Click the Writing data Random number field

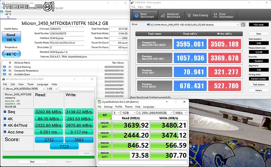coord(259,79)
